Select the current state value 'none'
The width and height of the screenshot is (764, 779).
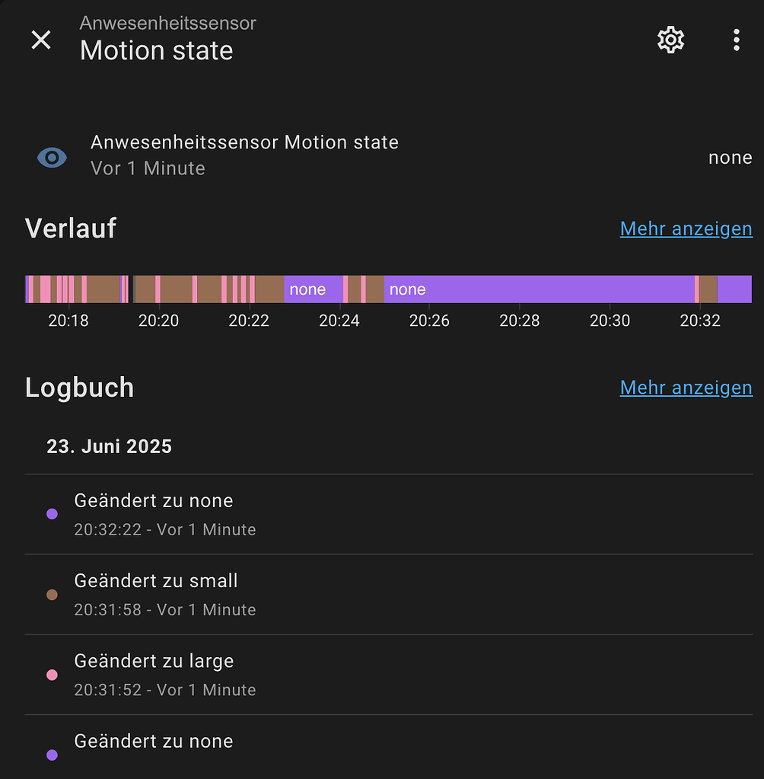(730, 157)
